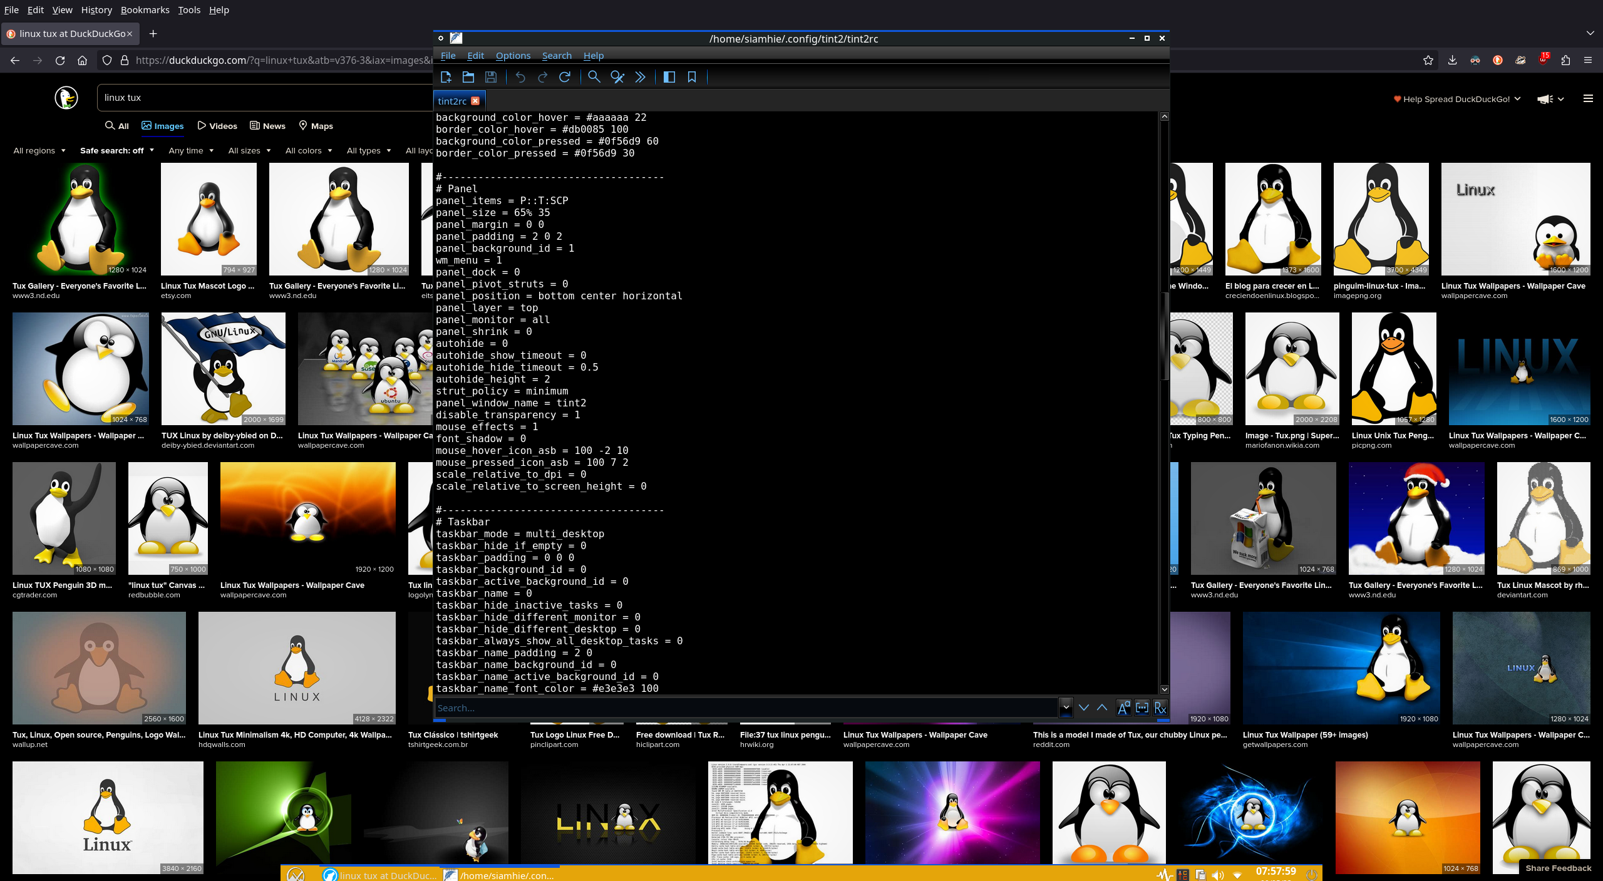Click in the editor Search... field
Viewport: 1603px width, 881px height.
tap(746, 708)
